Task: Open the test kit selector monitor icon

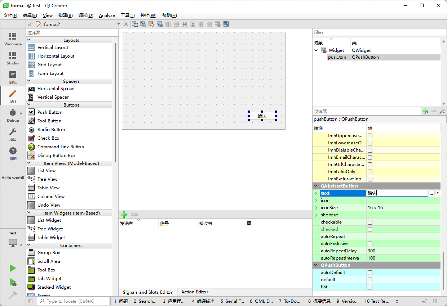Action: pyautogui.click(x=13, y=243)
